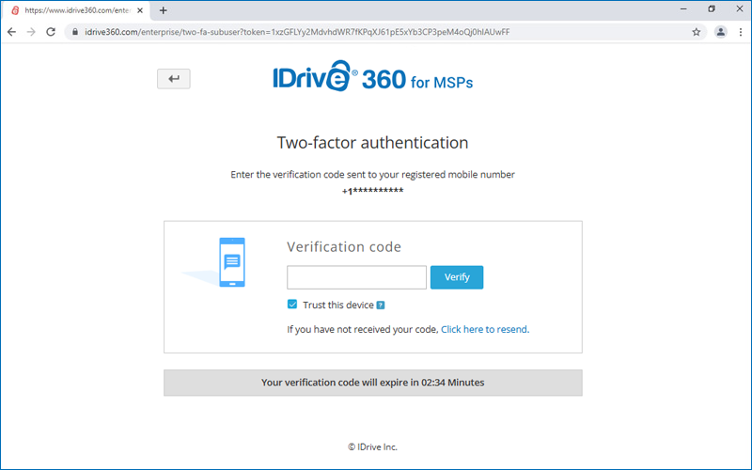Click the Verify button
The image size is (752, 470).
click(x=457, y=277)
